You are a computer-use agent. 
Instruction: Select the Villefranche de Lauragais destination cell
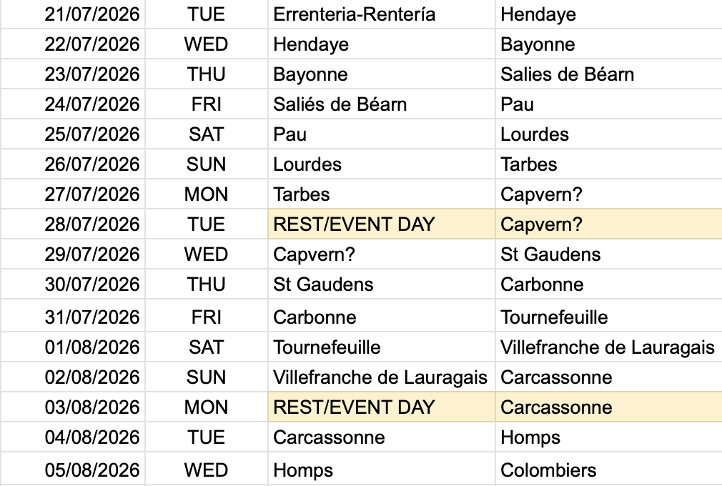point(609,347)
